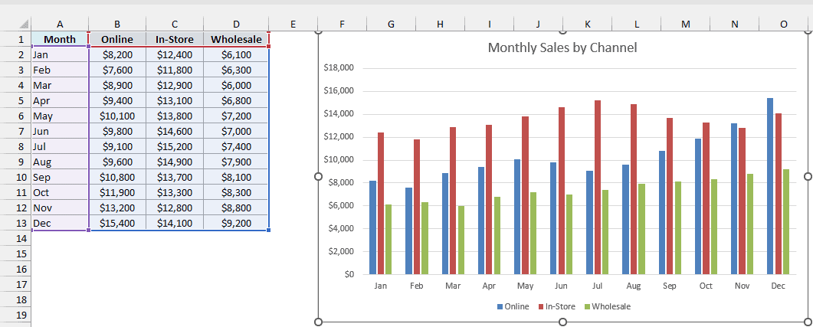813x327 pixels.
Task: Click the $14,100 cell
Action: coord(175,224)
